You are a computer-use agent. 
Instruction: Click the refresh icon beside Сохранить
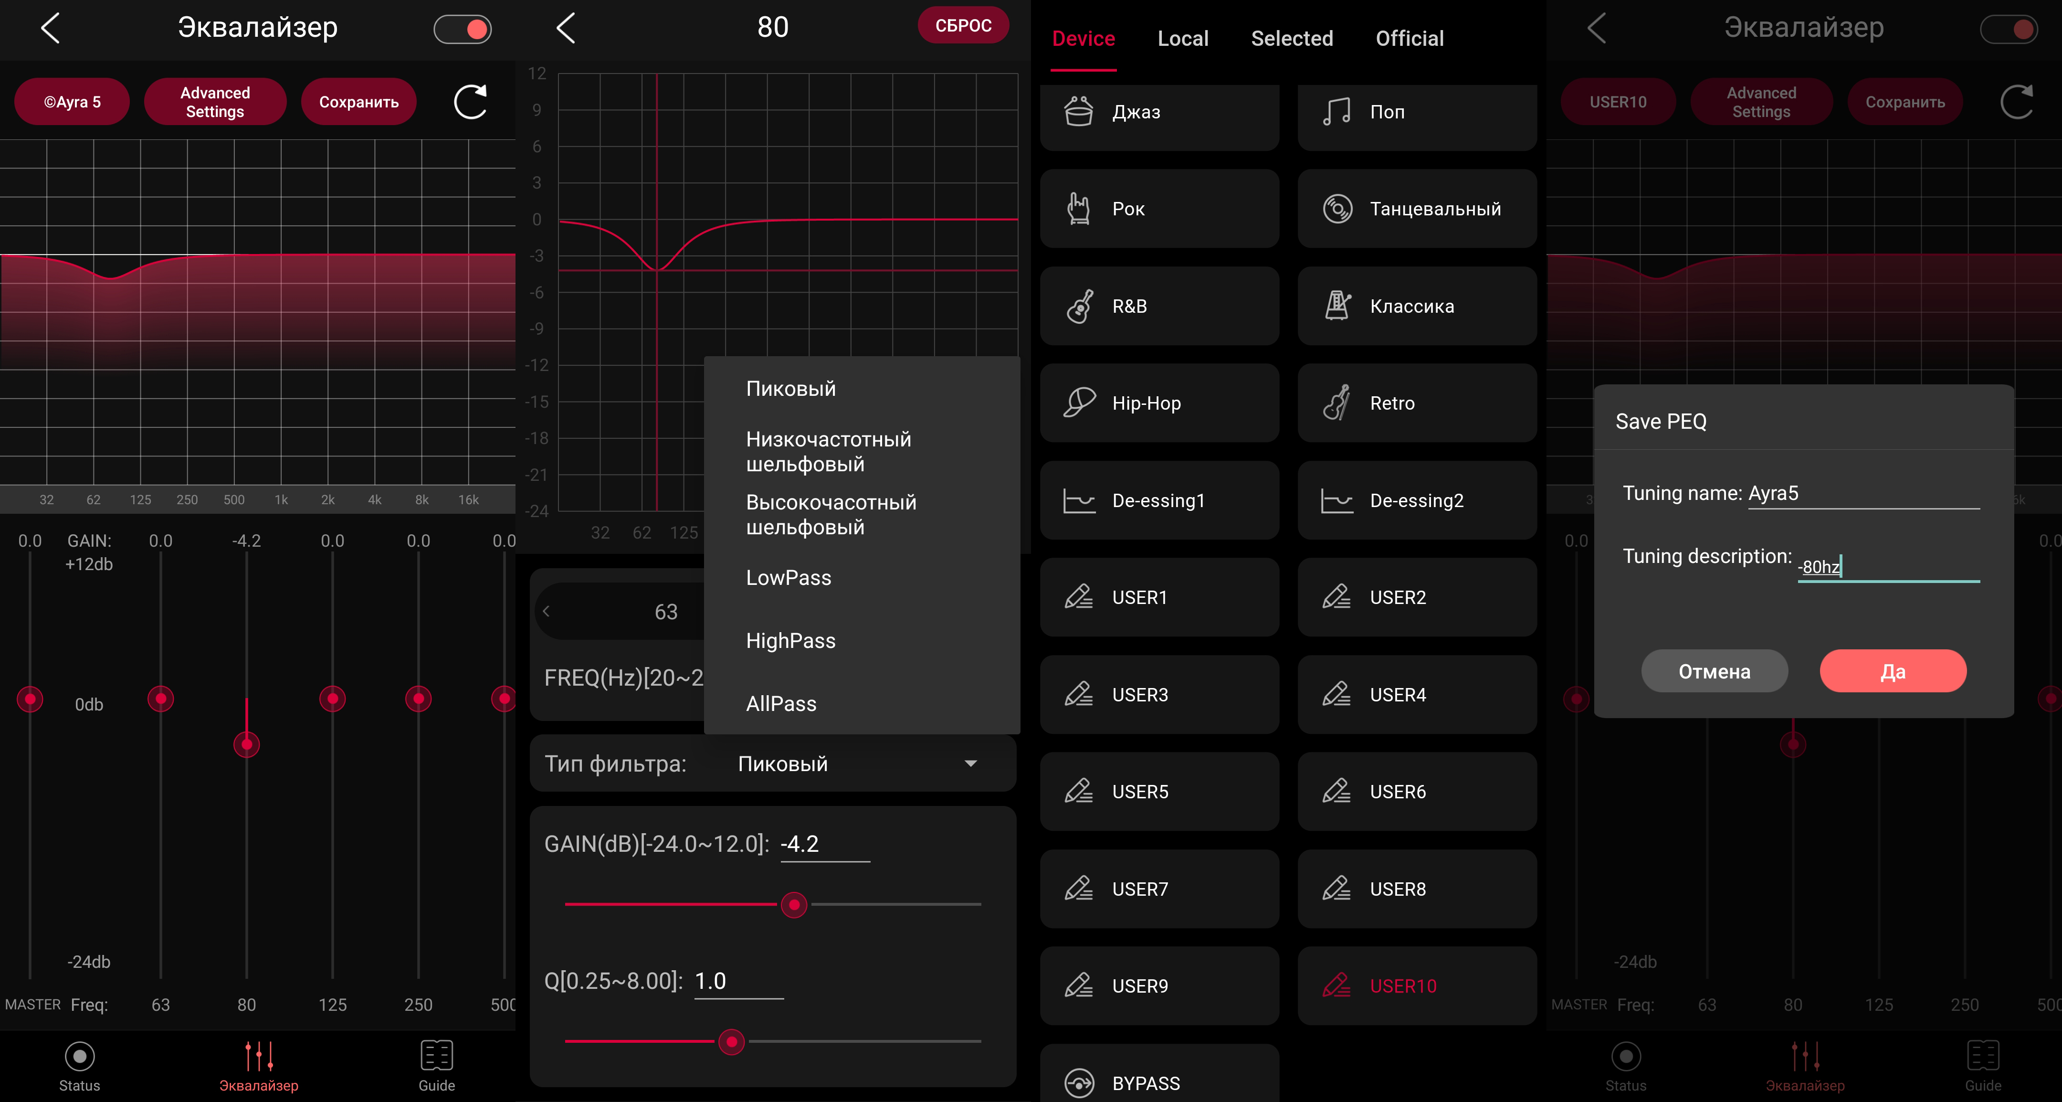click(471, 102)
